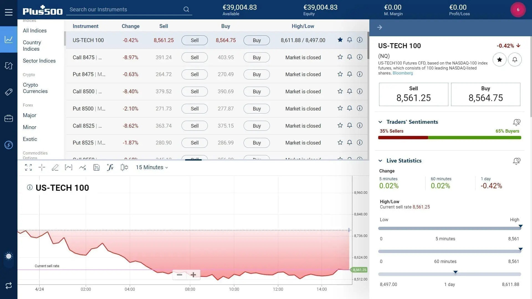Open the Trade chart icon in sidebar

pyautogui.click(x=9, y=39)
